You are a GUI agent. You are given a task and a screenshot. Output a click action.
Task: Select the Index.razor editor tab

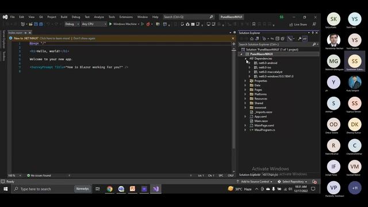point(16,33)
